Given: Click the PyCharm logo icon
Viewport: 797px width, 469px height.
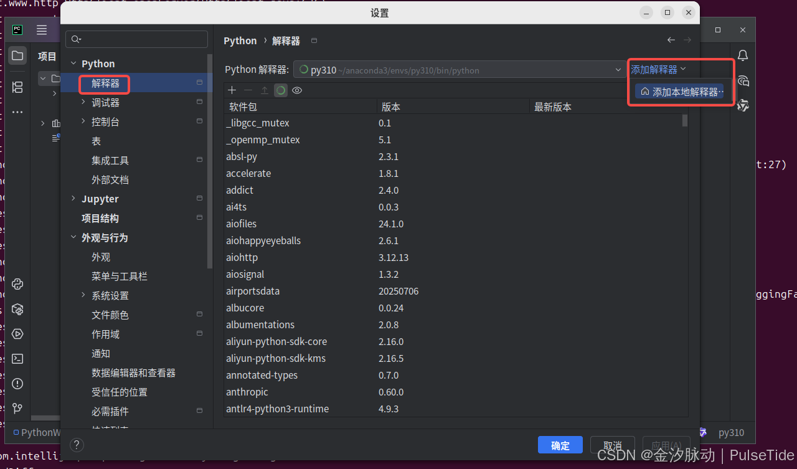Looking at the screenshot, I should 17,29.
